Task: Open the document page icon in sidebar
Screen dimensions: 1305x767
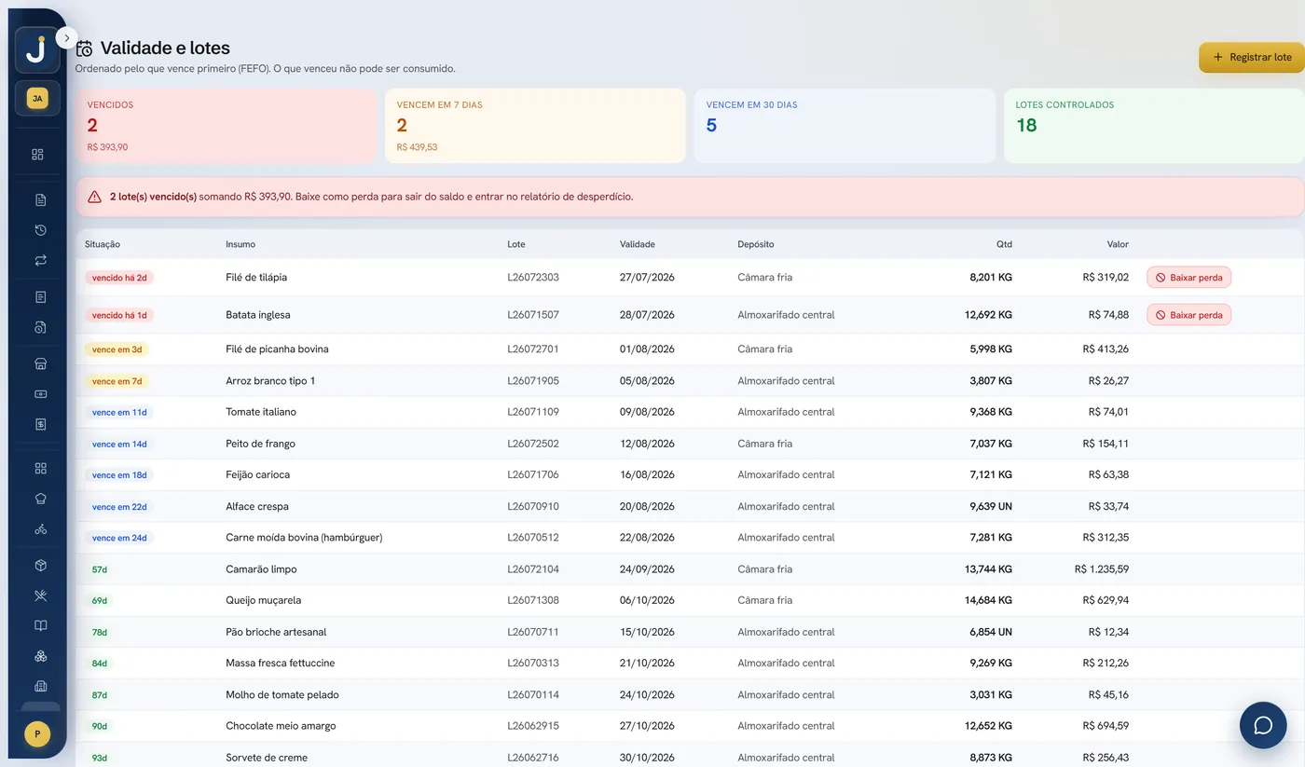Action: 40,199
